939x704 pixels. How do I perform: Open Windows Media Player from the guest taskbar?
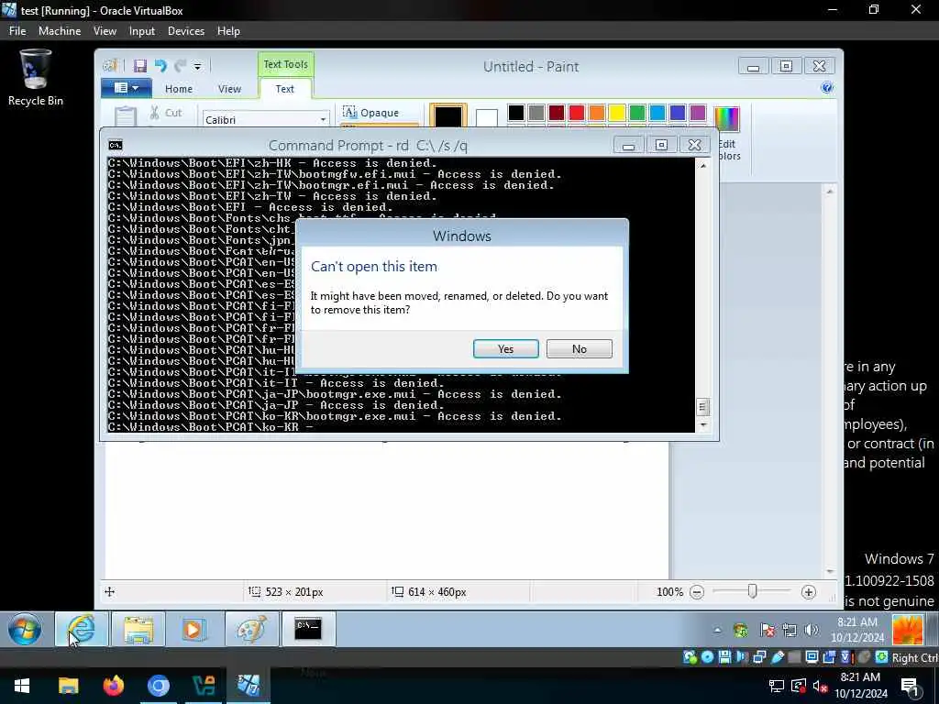[x=194, y=629]
